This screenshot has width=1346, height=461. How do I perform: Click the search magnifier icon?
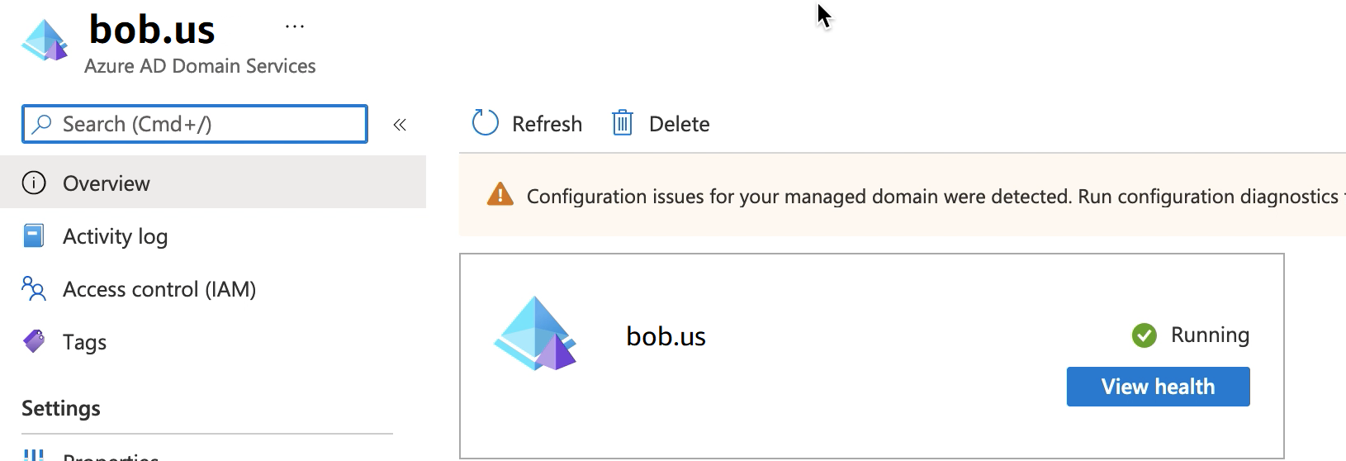41,124
